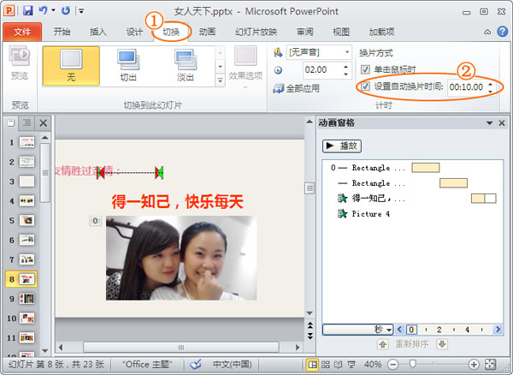Viewport: 513px width, 375px height.
Task: Move animation earlier with reorder up arrow
Action: pos(383,344)
